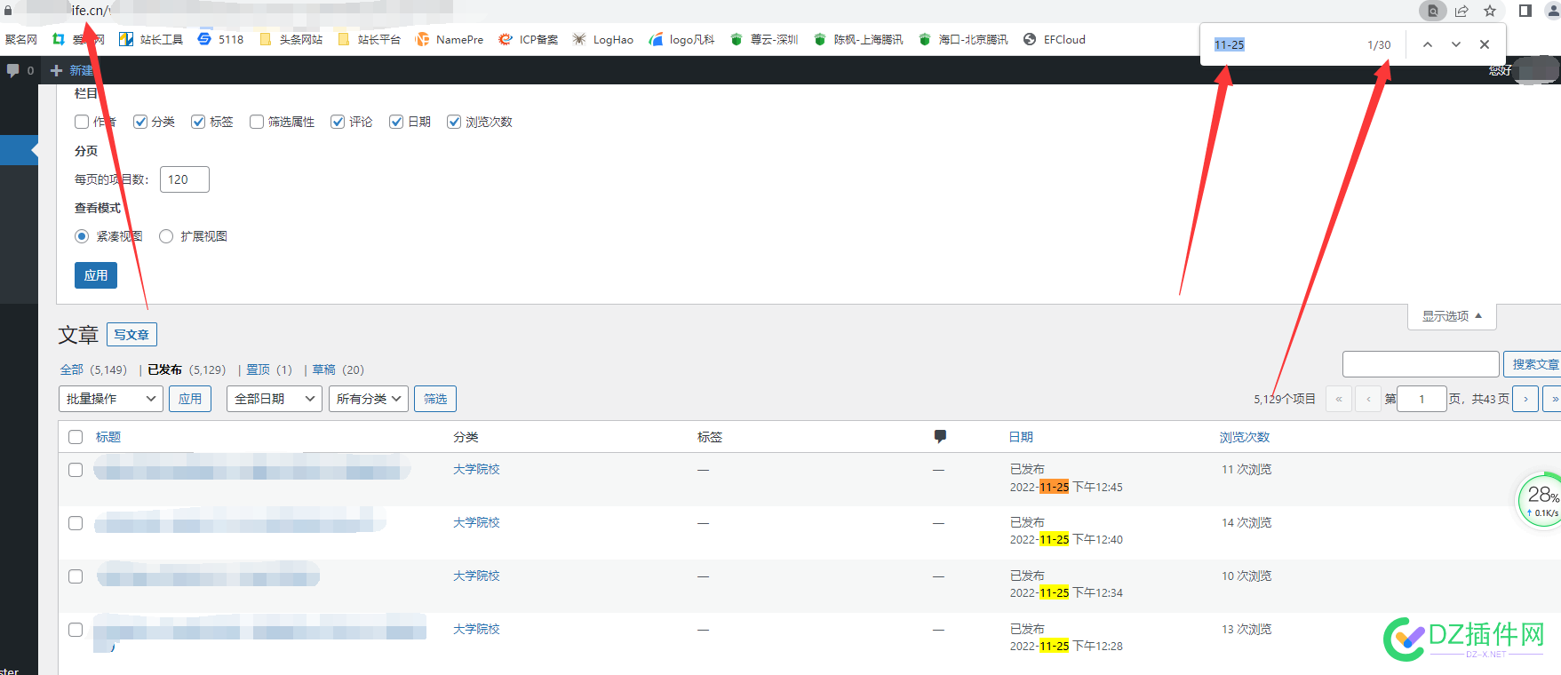Screen dimensions: 1561x675
Task: Click the find-in-page icon in address bar
Action: pos(1432,11)
